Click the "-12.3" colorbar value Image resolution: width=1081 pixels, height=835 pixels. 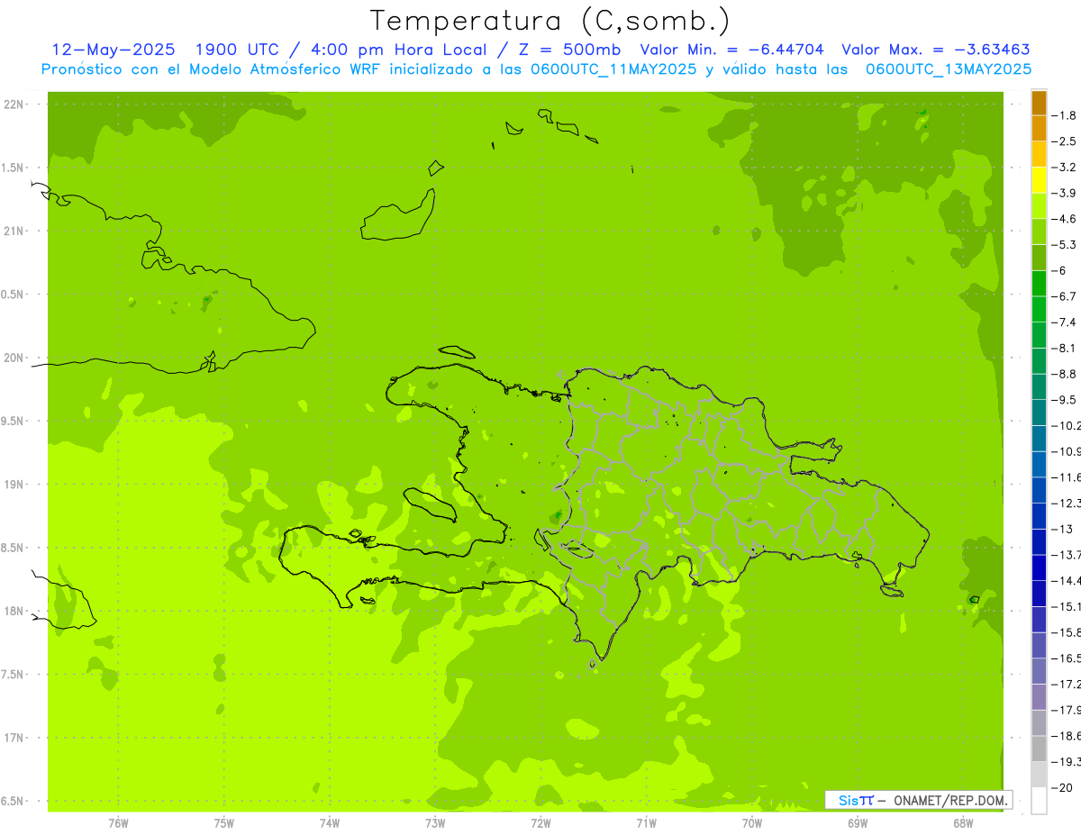[1066, 503]
